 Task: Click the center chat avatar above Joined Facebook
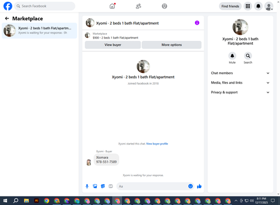pos(143,66)
